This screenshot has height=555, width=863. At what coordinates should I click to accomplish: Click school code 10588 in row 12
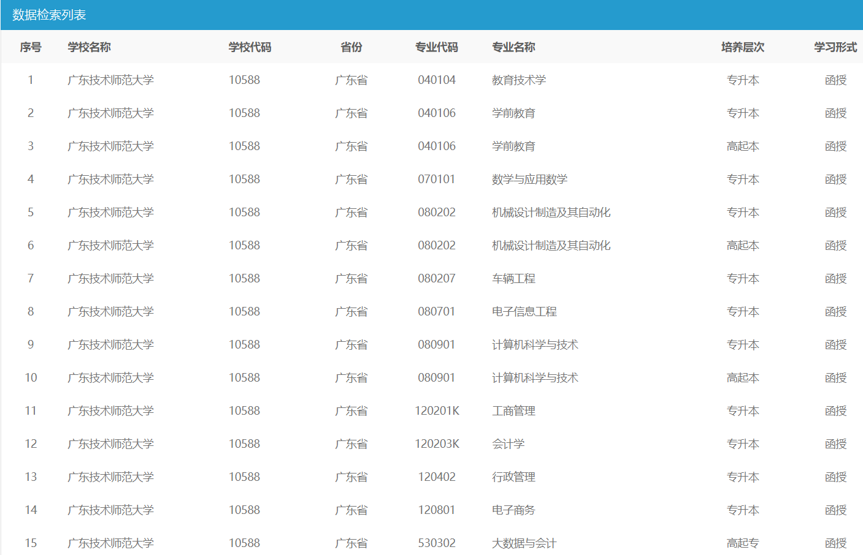[x=245, y=444]
